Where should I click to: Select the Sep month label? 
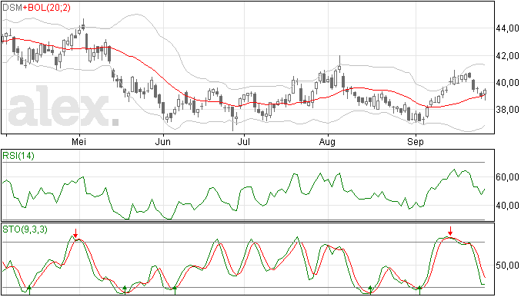(416, 142)
